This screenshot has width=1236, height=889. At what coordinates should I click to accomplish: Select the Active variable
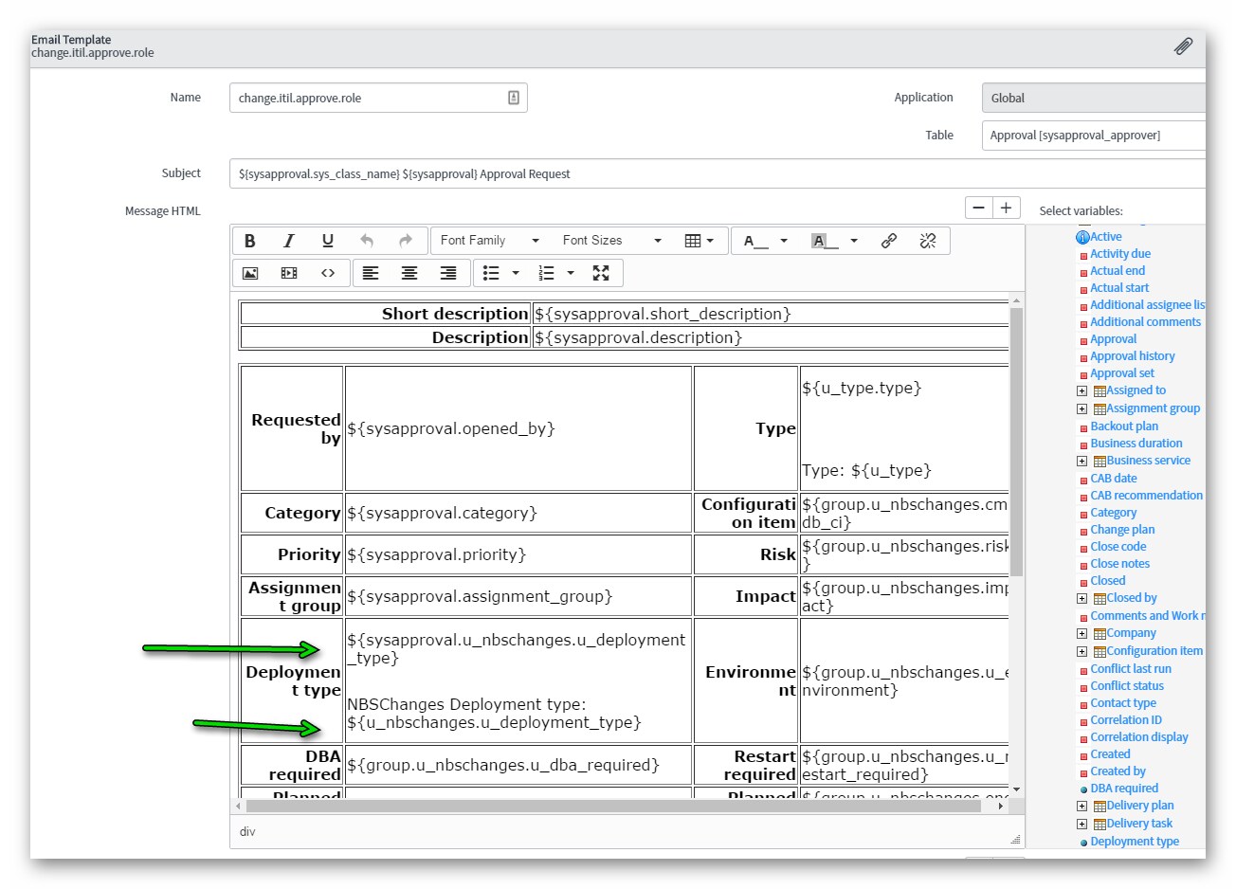(x=1105, y=237)
